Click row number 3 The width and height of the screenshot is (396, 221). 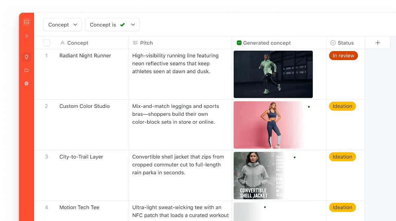(47, 157)
